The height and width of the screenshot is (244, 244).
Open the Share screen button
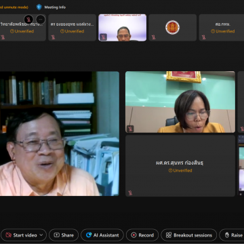[64, 235]
